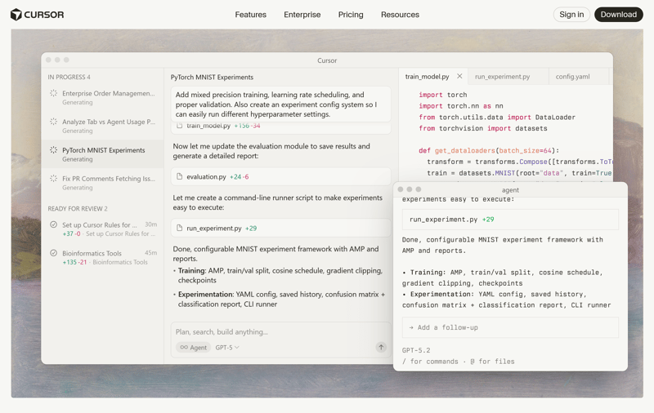Click spinner icon beside Fix PR Comments task
The image size is (654, 413).
(53, 179)
